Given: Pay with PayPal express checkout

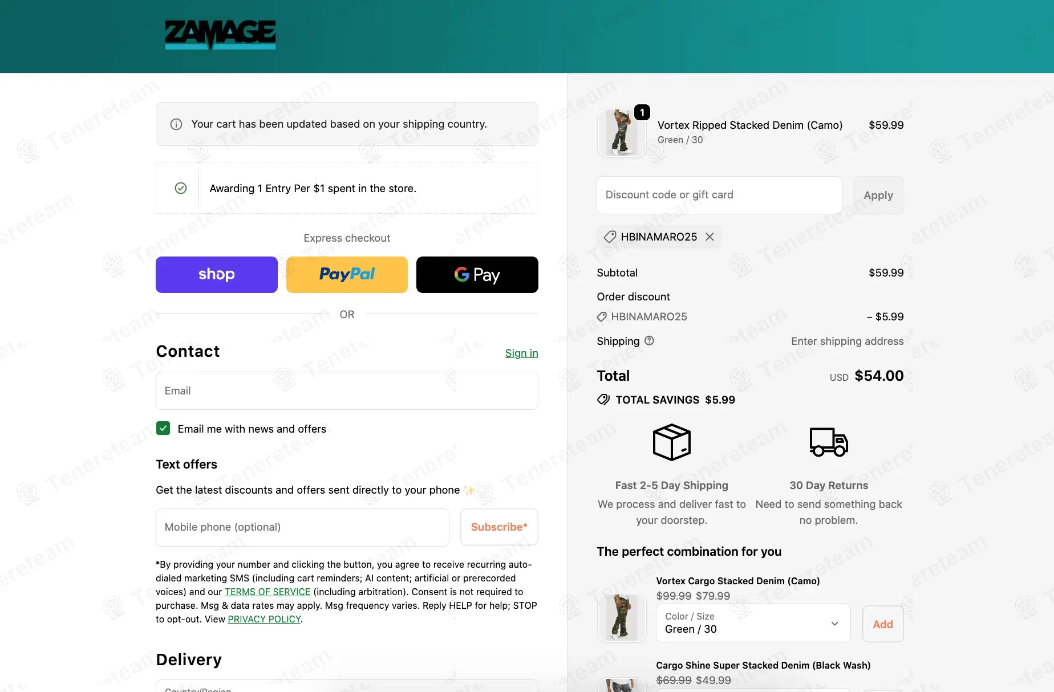Looking at the screenshot, I should click(347, 275).
